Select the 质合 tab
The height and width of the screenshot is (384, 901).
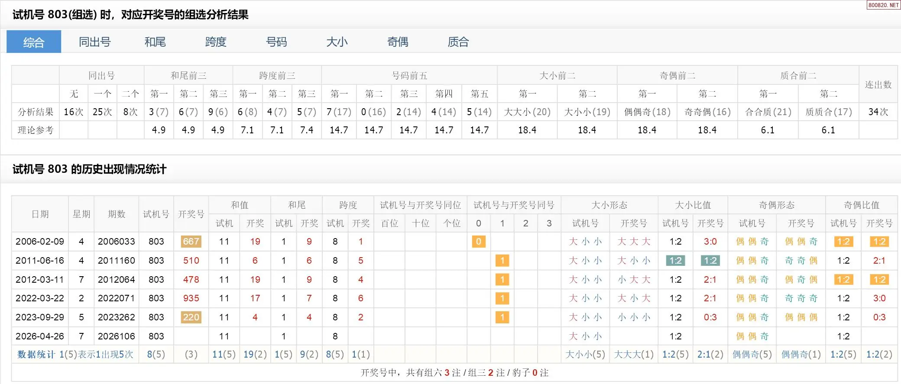pos(458,42)
